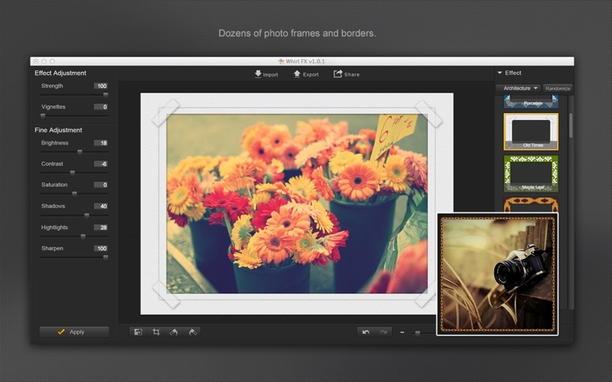Click the Randomize button

pos(558,89)
